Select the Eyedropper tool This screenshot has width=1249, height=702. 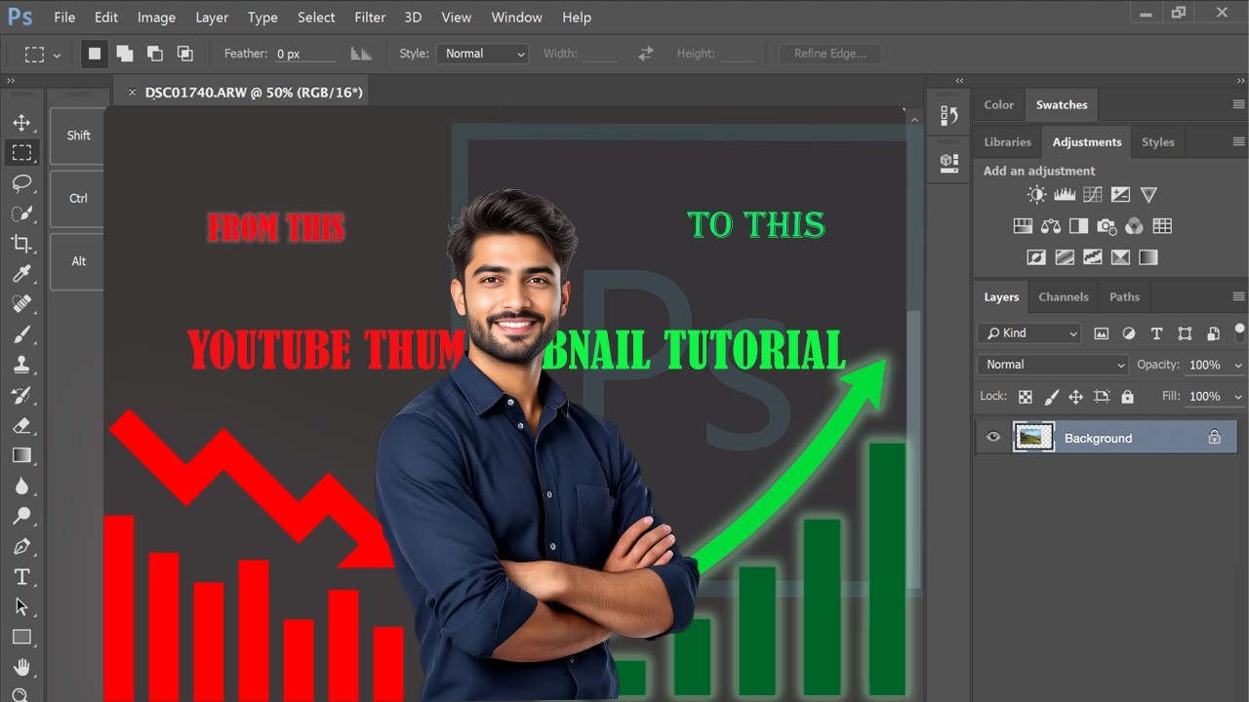tap(21, 274)
